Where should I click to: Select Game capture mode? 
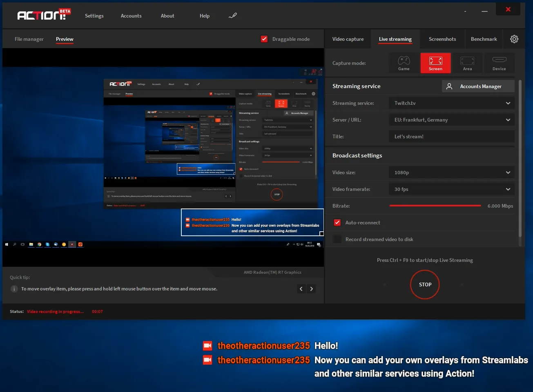click(x=404, y=63)
